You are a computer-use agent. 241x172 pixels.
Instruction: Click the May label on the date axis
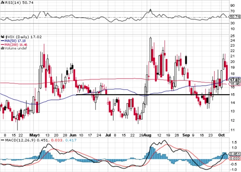pos(34,134)
